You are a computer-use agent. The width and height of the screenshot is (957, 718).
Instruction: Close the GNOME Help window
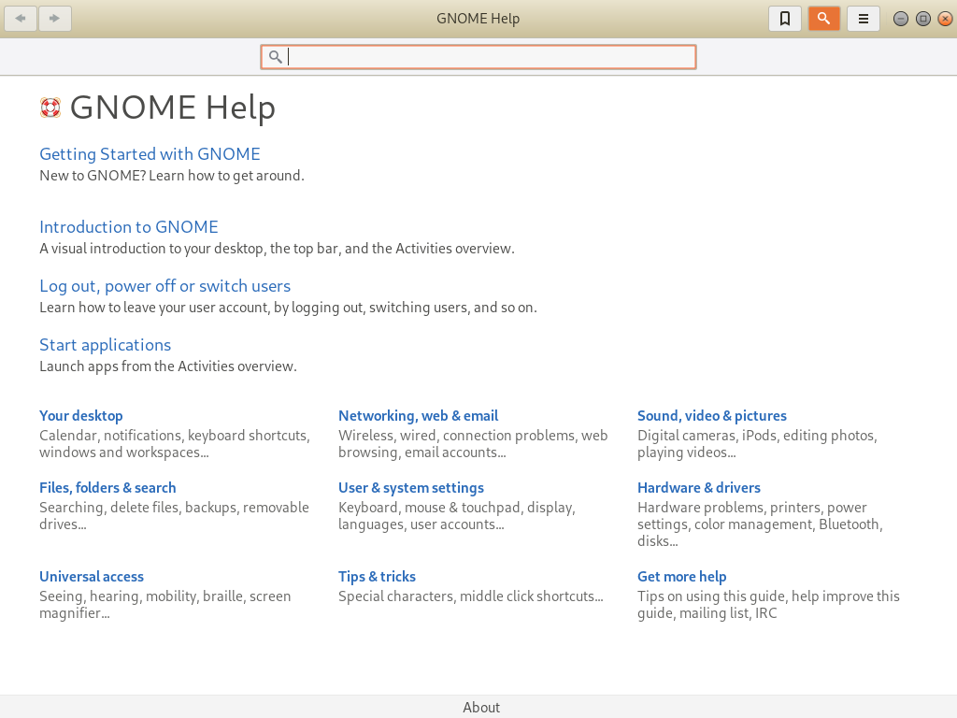click(945, 19)
